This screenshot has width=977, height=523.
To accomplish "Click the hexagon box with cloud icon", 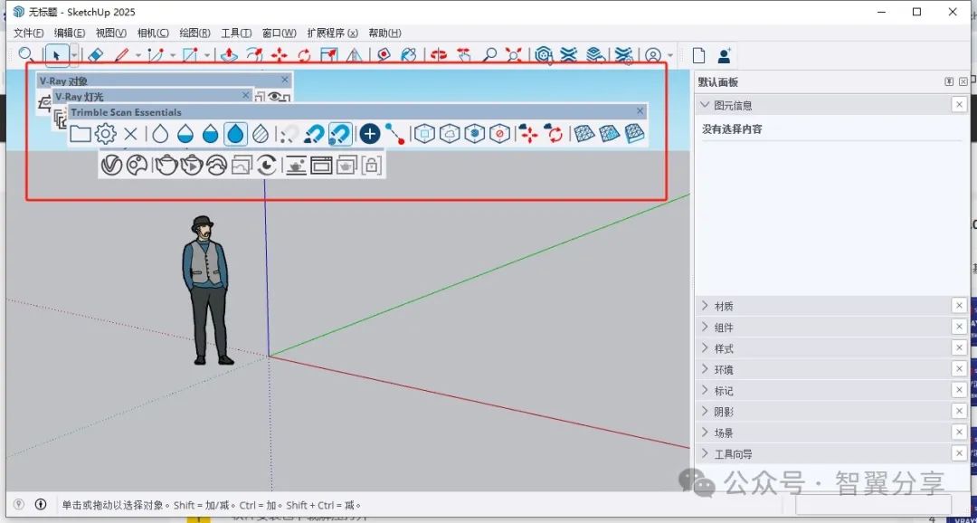I will pos(450,133).
